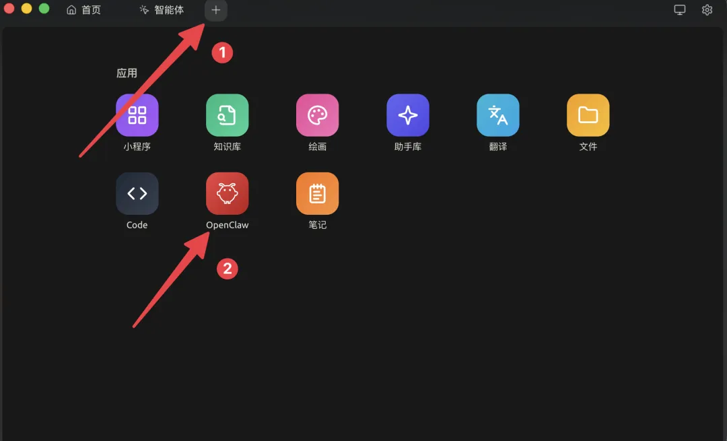Click the OpenClaw text label
Screen dimensions: 727x441
[x=228, y=225]
